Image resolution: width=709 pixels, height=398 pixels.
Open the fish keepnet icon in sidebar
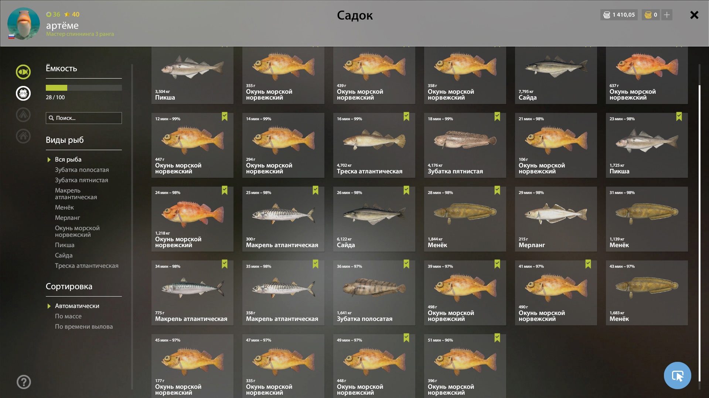click(x=23, y=72)
